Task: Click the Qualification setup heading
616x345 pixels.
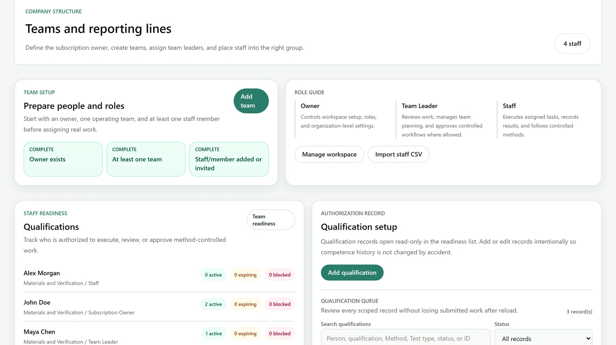Action: 359,227
